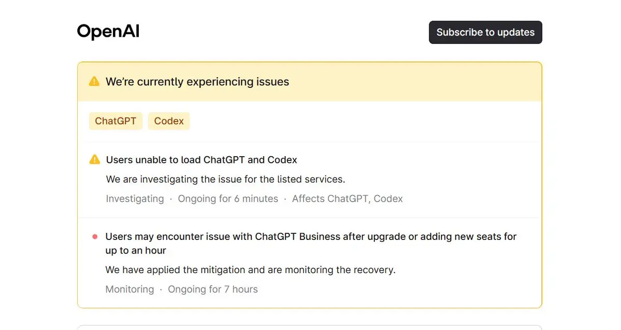Click the "We're currently experiencing issues" heading
Screen dimensions: 621x330
[197, 82]
